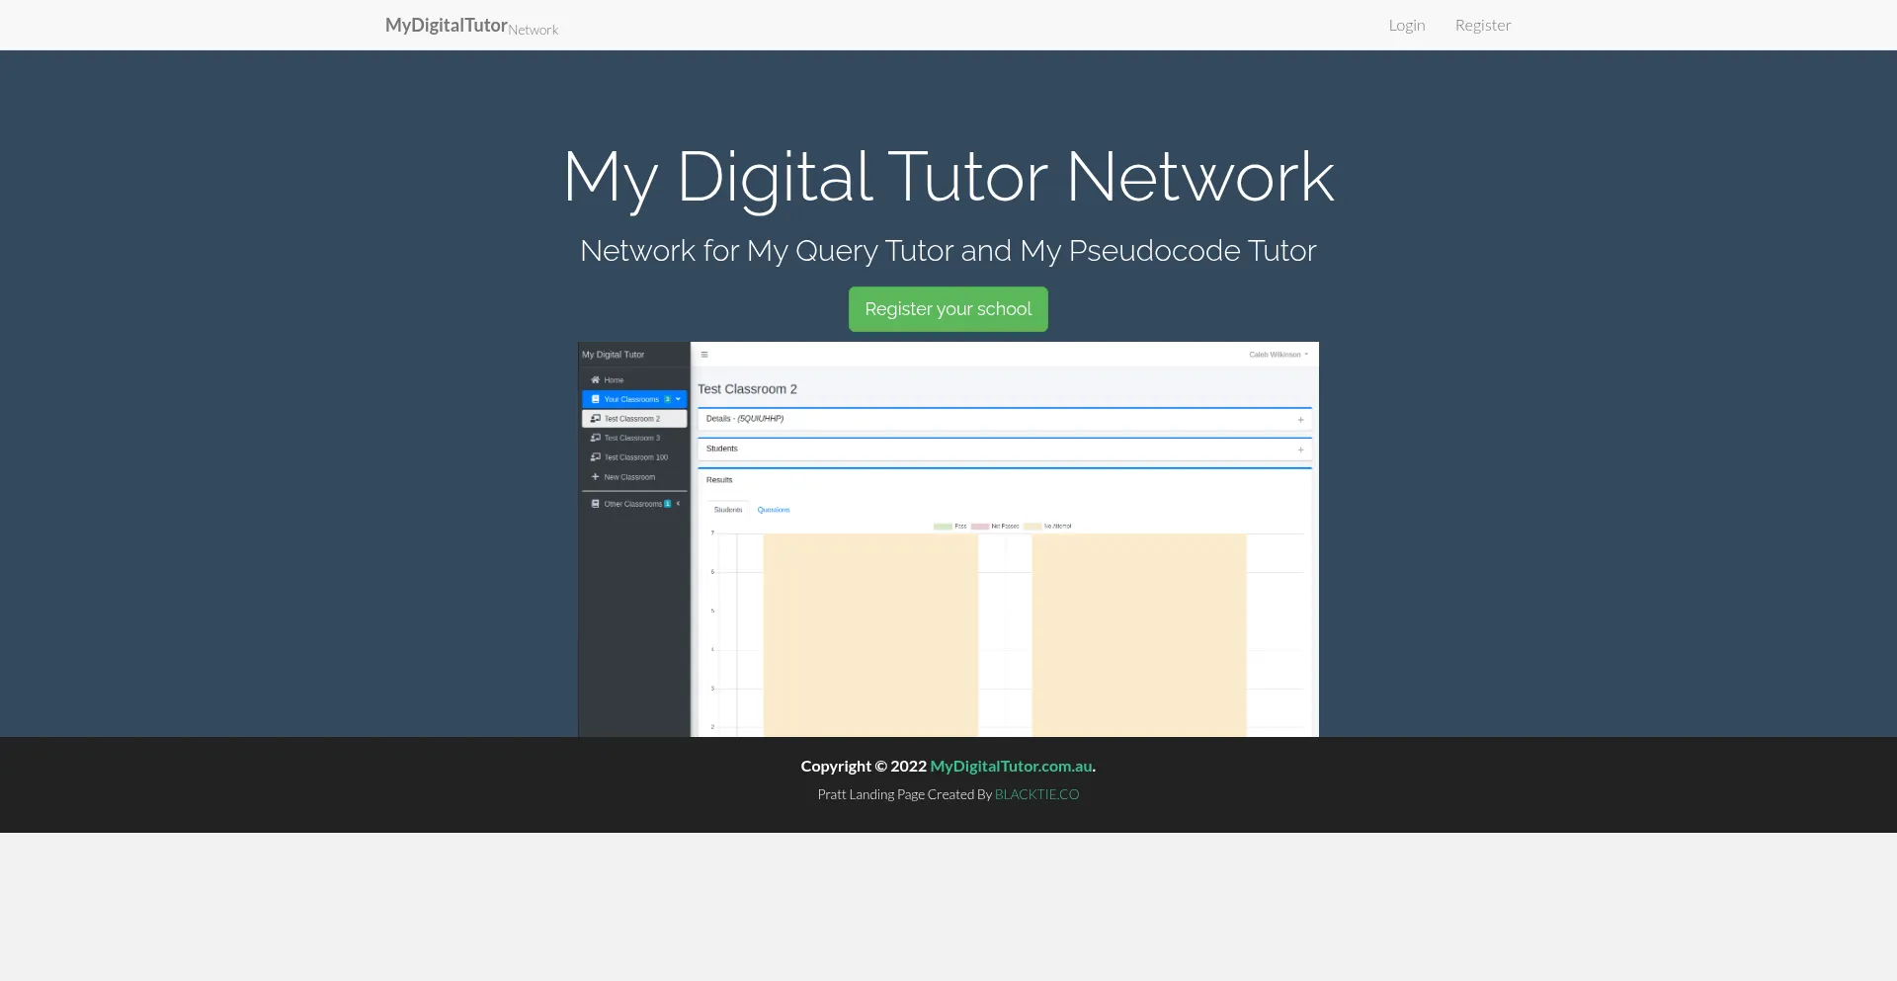The height and width of the screenshot is (981, 1897).
Task: Click the MyDigitalTutor Network logo in the navbar
Action: click(471, 26)
